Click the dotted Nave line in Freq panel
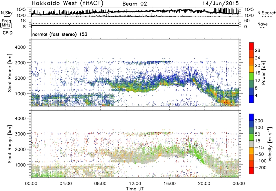Screen dimensions: 276x191 click(x=135, y=23)
